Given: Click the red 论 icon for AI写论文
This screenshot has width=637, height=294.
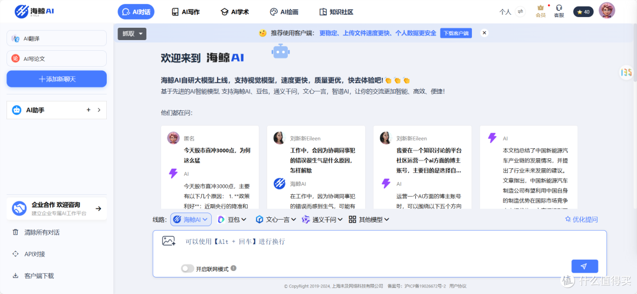Looking at the screenshot, I should click(15, 58).
